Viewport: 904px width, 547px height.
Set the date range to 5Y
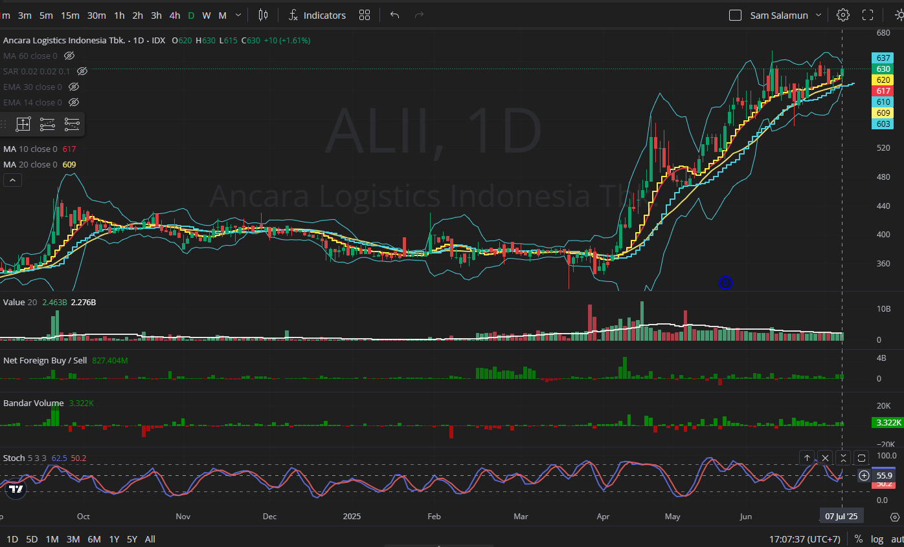click(x=132, y=539)
